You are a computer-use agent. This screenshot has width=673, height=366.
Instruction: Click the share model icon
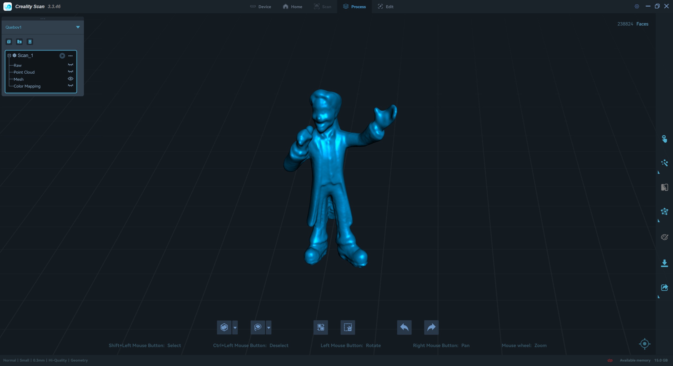pyautogui.click(x=664, y=288)
